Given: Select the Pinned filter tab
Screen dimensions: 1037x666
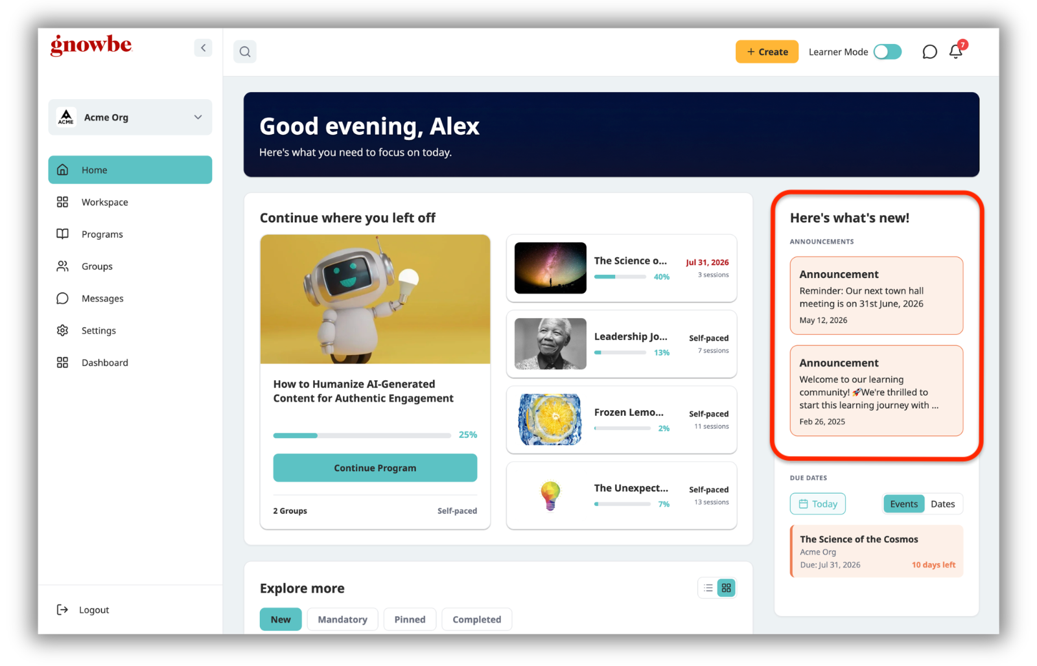Looking at the screenshot, I should tap(410, 619).
